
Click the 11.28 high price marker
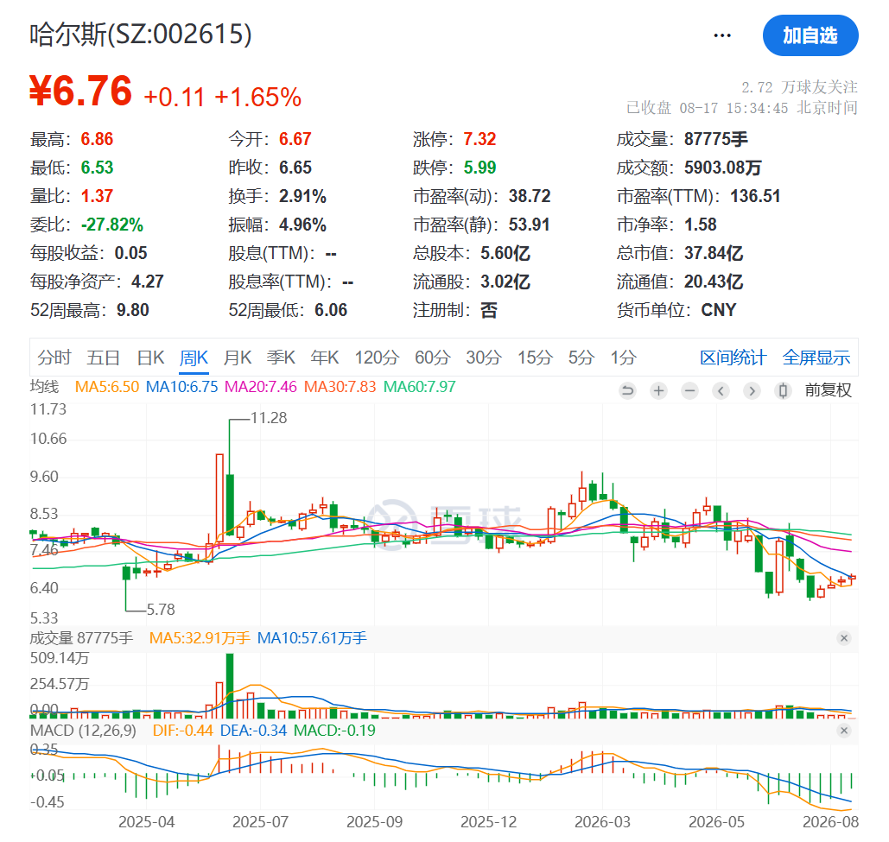click(269, 418)
